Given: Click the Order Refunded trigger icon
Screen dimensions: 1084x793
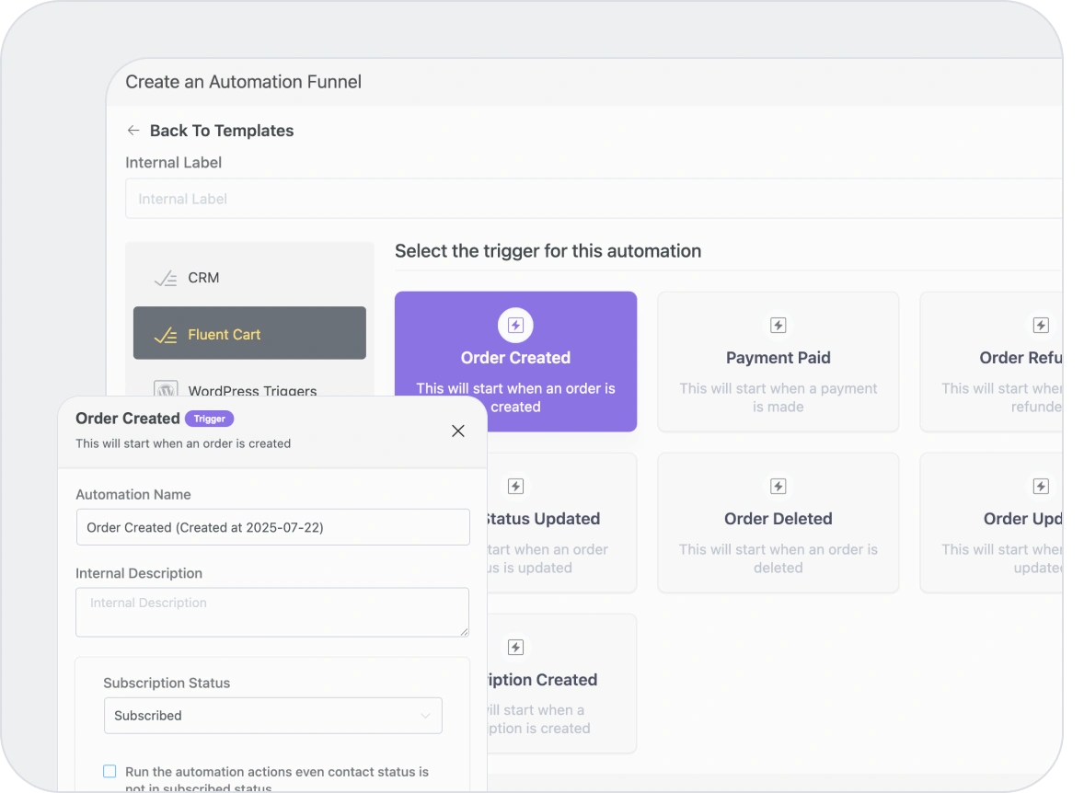Looking at the screenshot, I should click(x=1041, y=325).
